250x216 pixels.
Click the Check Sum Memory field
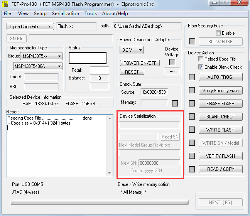click(x=154, y=103)
